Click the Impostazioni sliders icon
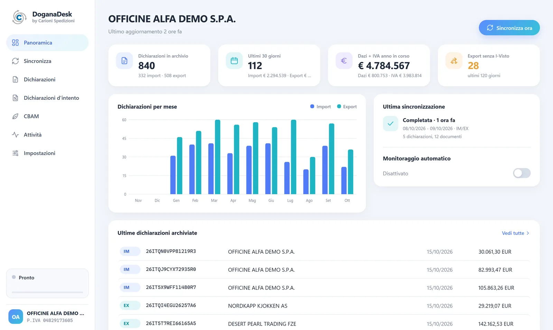 click(x=15, y=153)
